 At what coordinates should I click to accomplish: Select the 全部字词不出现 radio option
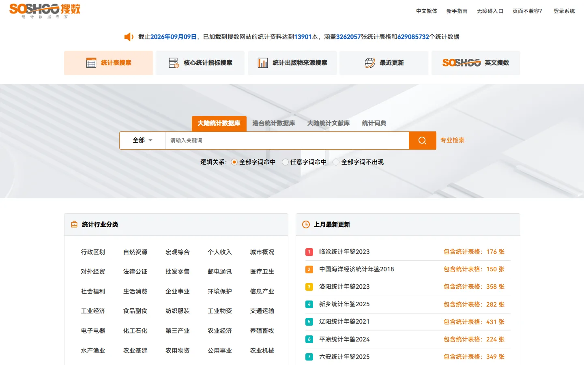(336, 162)
